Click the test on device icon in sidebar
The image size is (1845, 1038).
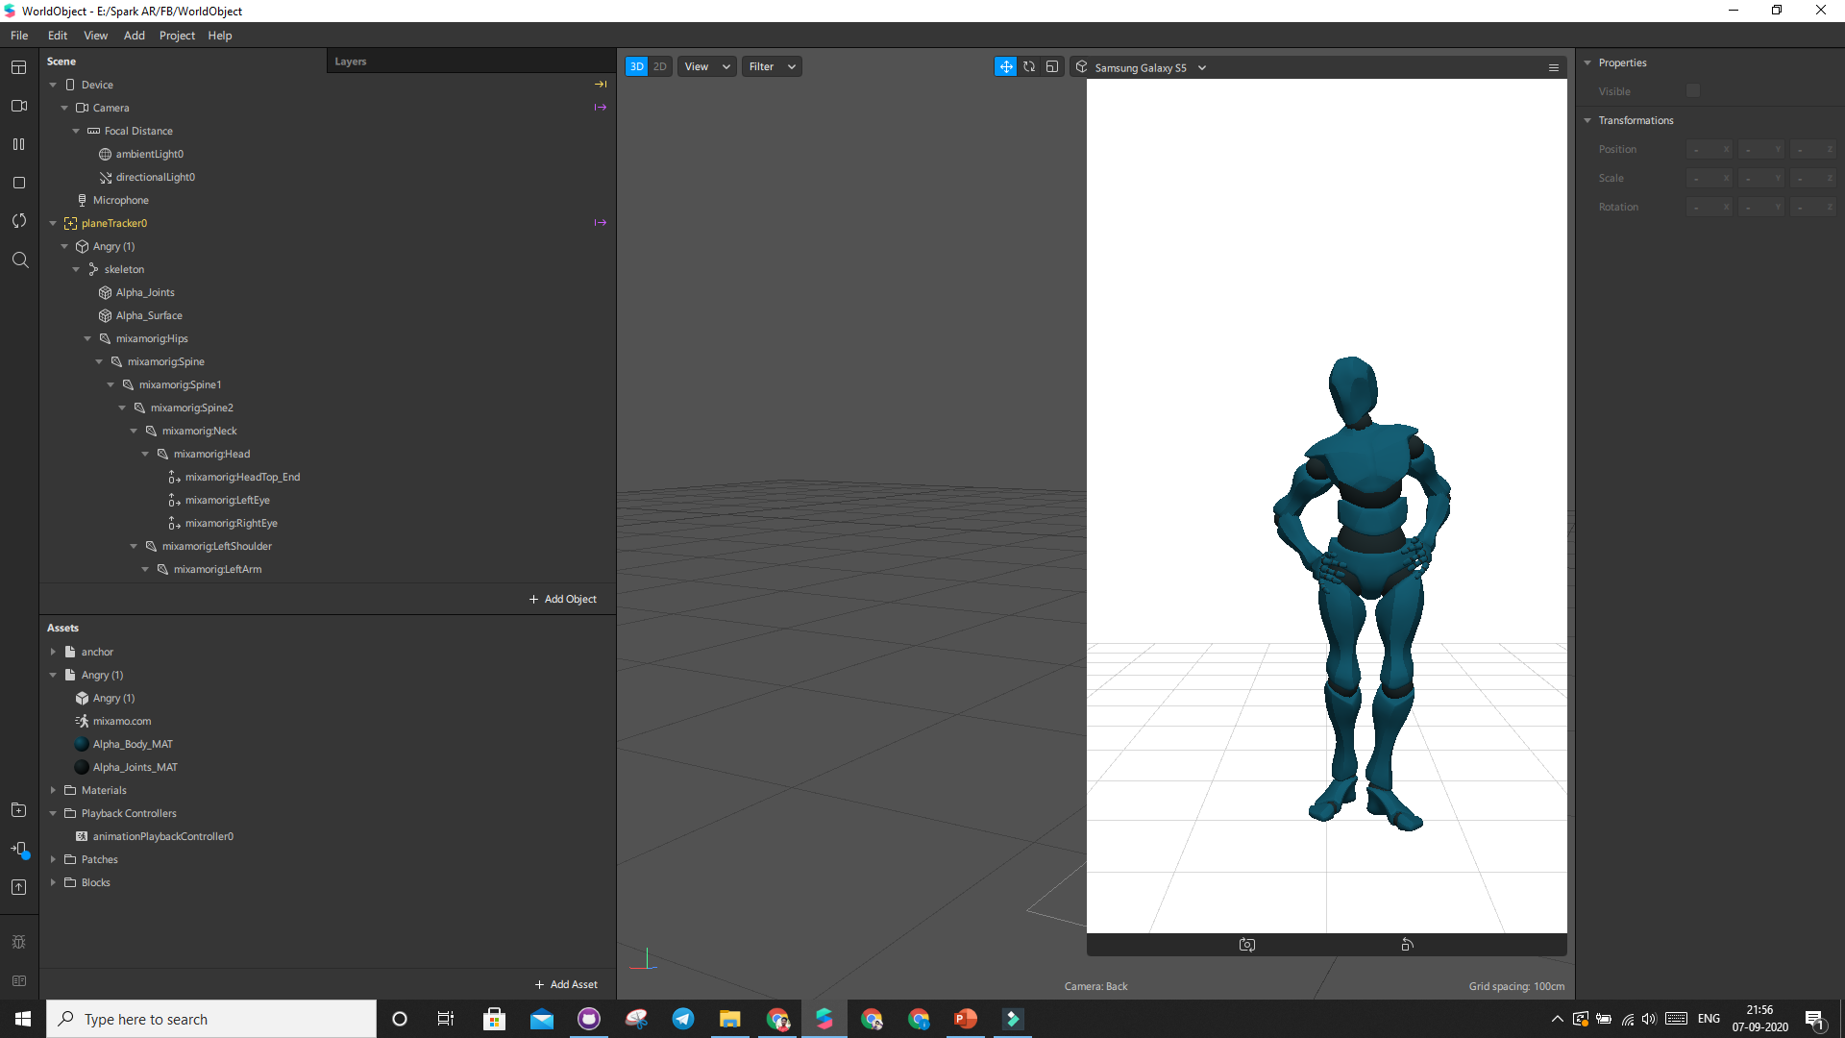pyautogui.click(x=18, y=849)
